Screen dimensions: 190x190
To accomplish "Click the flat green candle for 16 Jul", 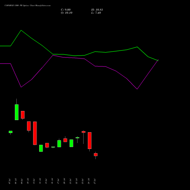I will click(x=53, y=147).
